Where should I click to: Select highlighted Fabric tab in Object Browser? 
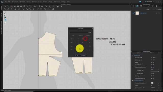[137, 6]
